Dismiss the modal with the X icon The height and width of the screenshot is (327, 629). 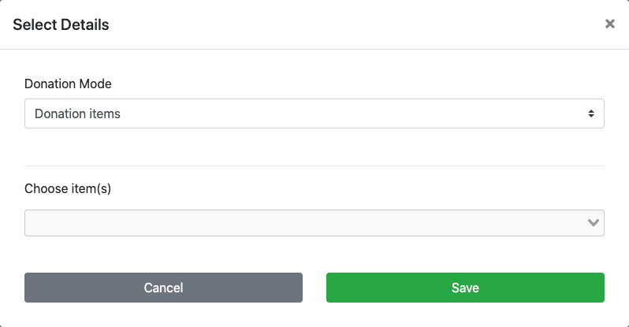tap(609, 24)
